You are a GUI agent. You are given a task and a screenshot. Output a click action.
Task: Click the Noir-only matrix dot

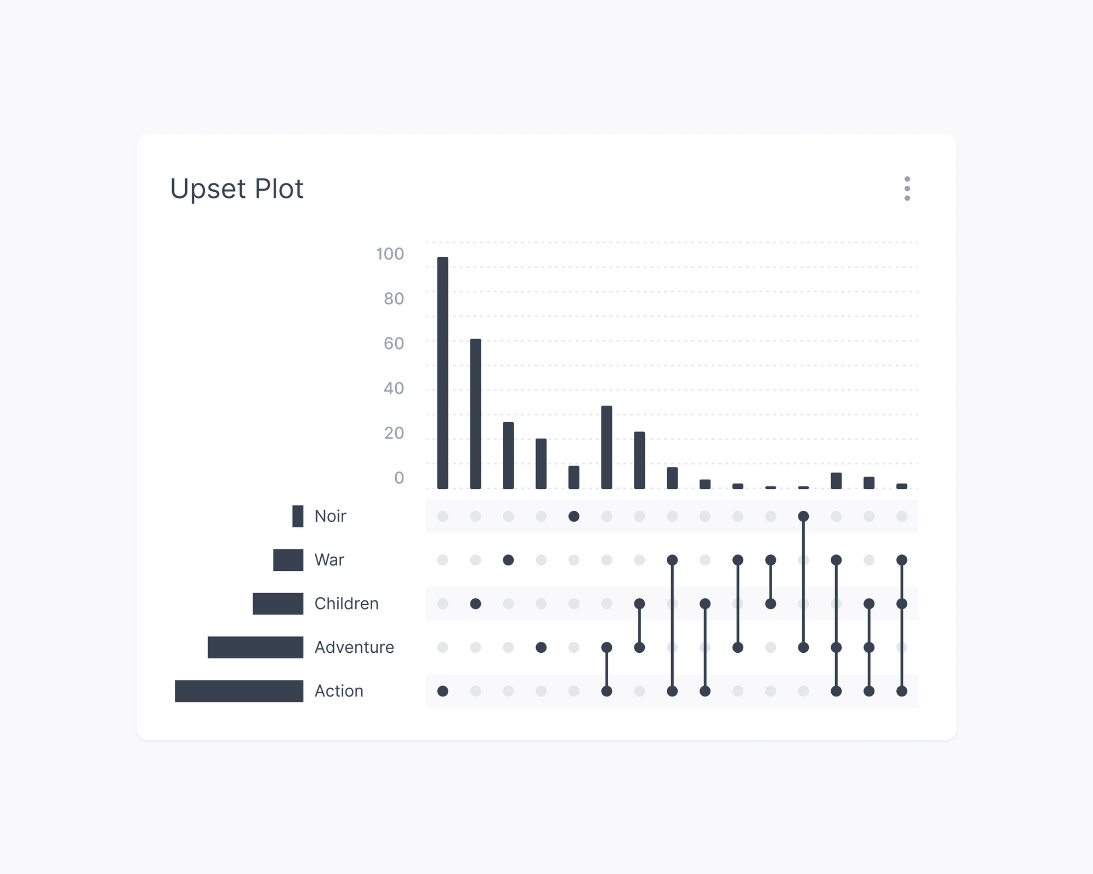pos(574,516)
